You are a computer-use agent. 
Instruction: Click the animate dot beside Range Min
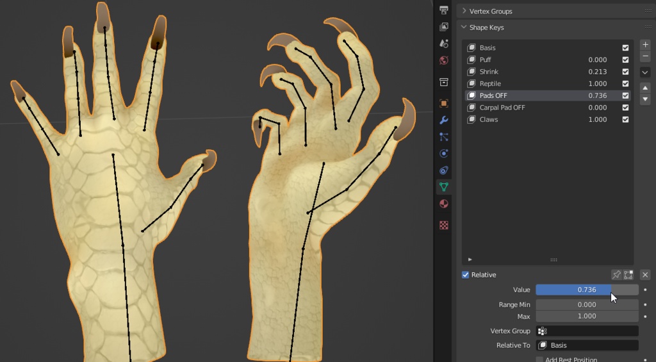coord(645,305)
